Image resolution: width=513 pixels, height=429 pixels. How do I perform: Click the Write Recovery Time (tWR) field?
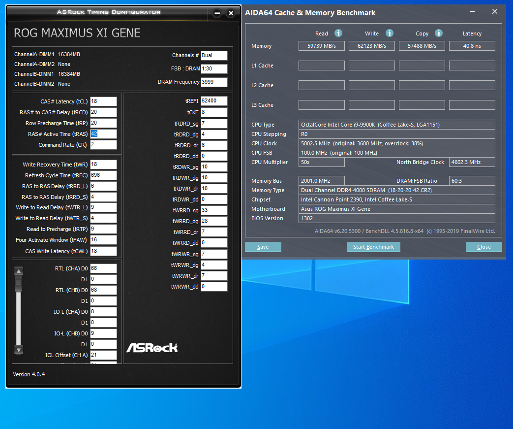(x=103, y=164)
